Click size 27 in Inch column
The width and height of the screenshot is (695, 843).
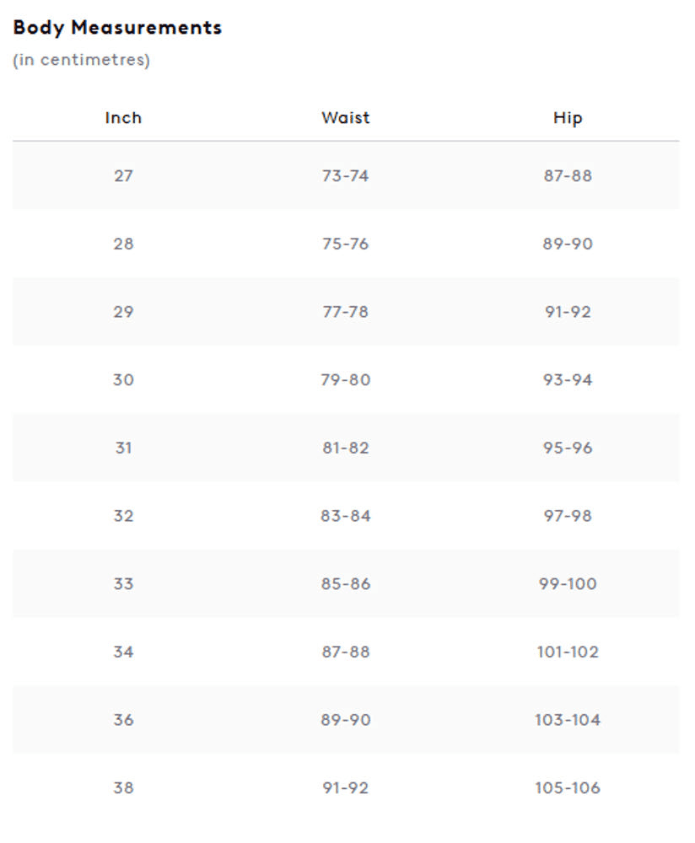123,176
